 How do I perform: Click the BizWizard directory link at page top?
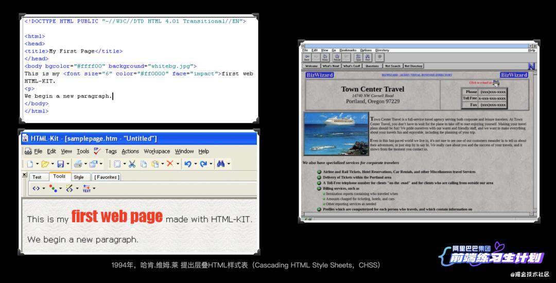[x=416, y=75]
